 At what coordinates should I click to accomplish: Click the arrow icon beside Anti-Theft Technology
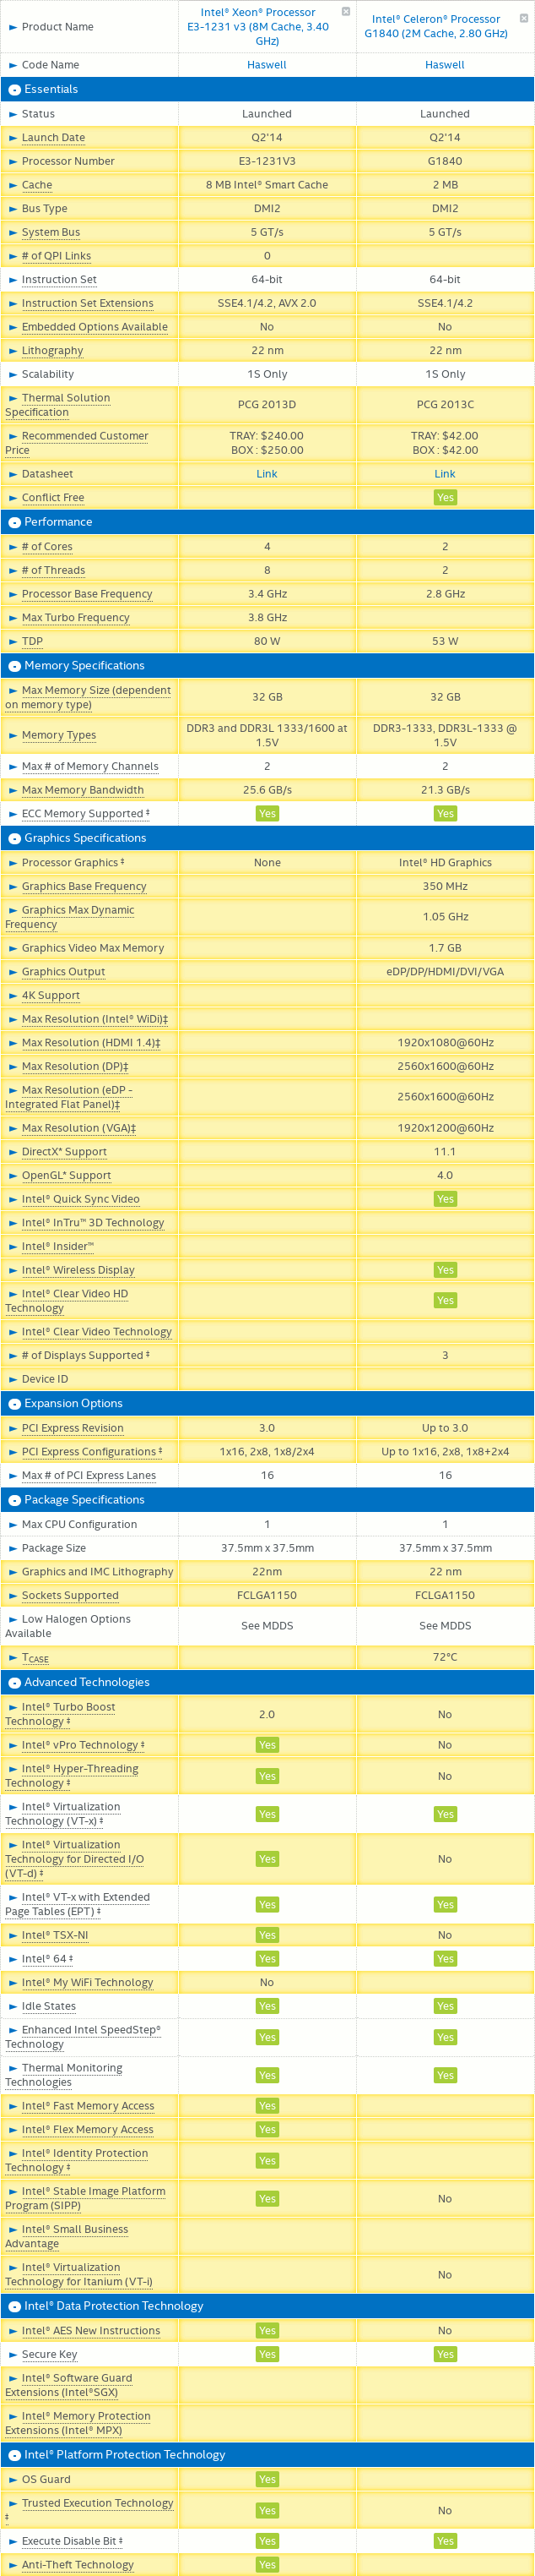(13, 2564)
